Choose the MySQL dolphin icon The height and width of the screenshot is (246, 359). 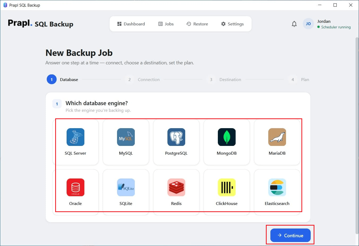126,137
